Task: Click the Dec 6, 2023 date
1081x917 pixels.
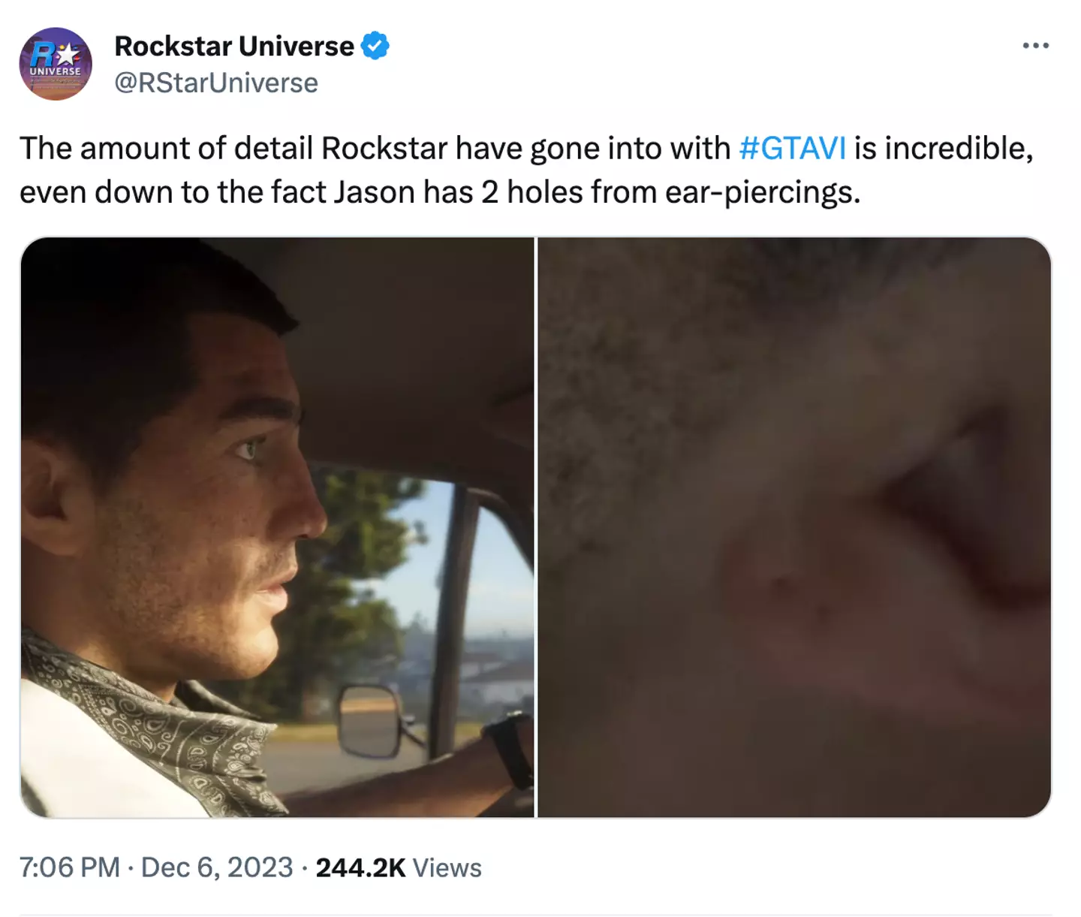Action: (217, 867)
